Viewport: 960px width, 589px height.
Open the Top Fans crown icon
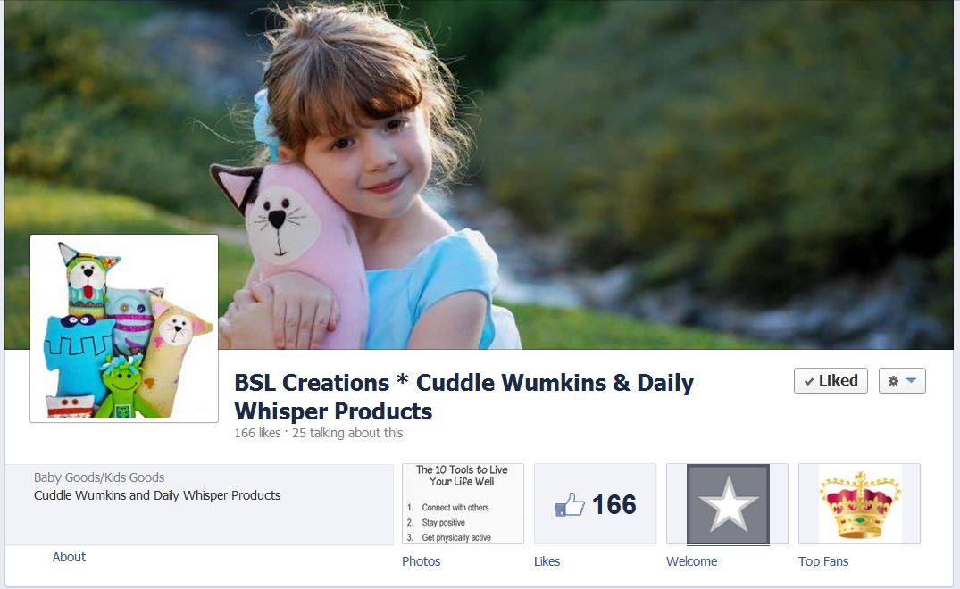point(860,504)
